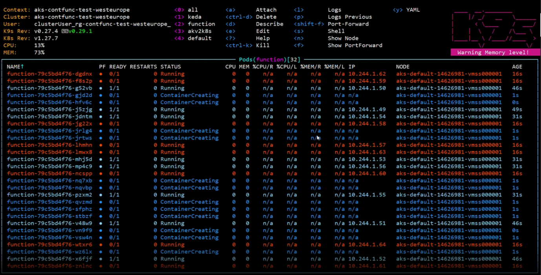The image size is (541, 275).
Task: Sort by the STATUS column header
Action: tap(170, 67)
